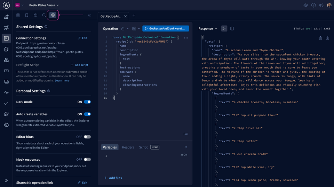The image size is (334, 187).
Task: Open the Poetic Plates / main variant dropdown
Action: pos(44,5)
